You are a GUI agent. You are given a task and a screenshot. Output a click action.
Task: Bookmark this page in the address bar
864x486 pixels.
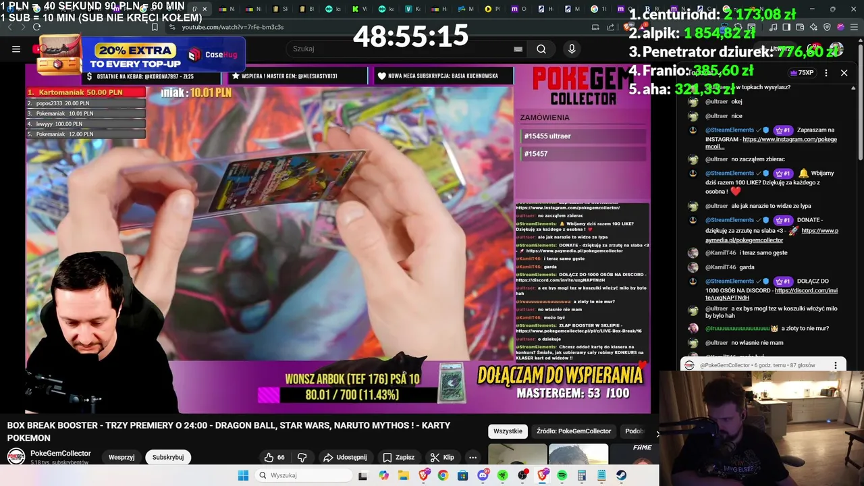click(155, 27)
